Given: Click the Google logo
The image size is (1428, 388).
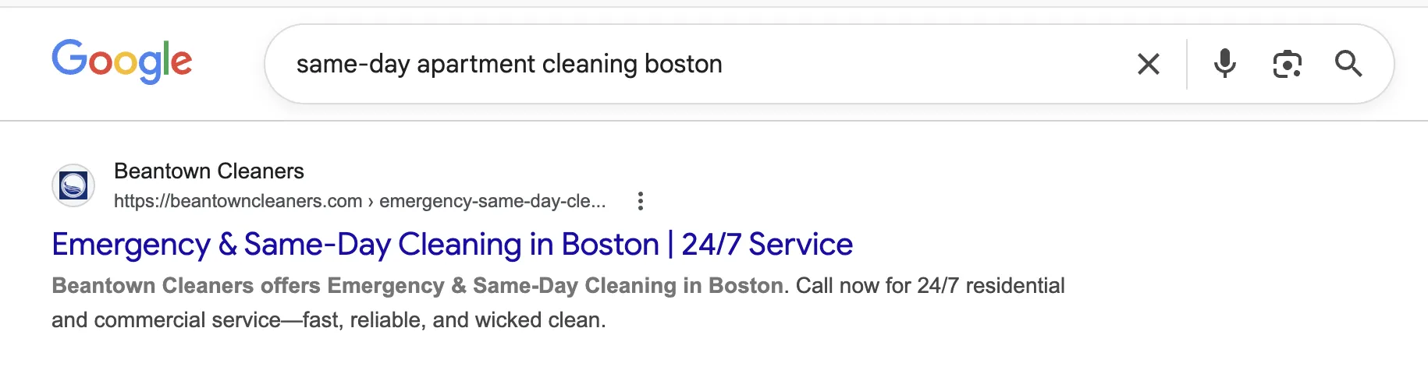Looking at the screenshot, I should coord(122,61).
